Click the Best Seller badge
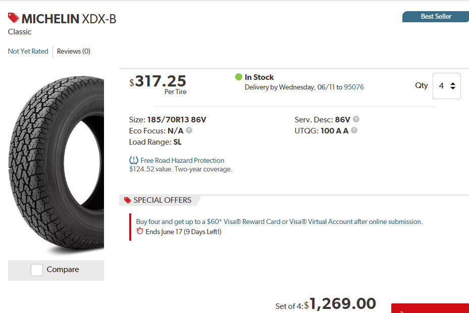Image resolution: width=469 pixels, height=313 pixels. 436,17
